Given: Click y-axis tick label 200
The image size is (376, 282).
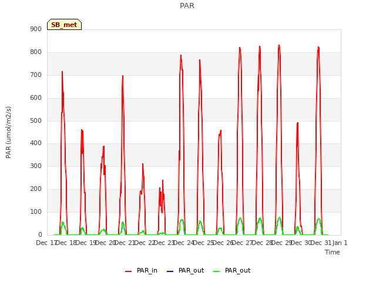Looking at the screenshot, I should tap(36, 189).
